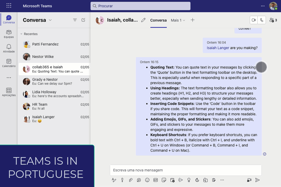
Task: Open the GIF picker
Action: click(x=156, y=180)
